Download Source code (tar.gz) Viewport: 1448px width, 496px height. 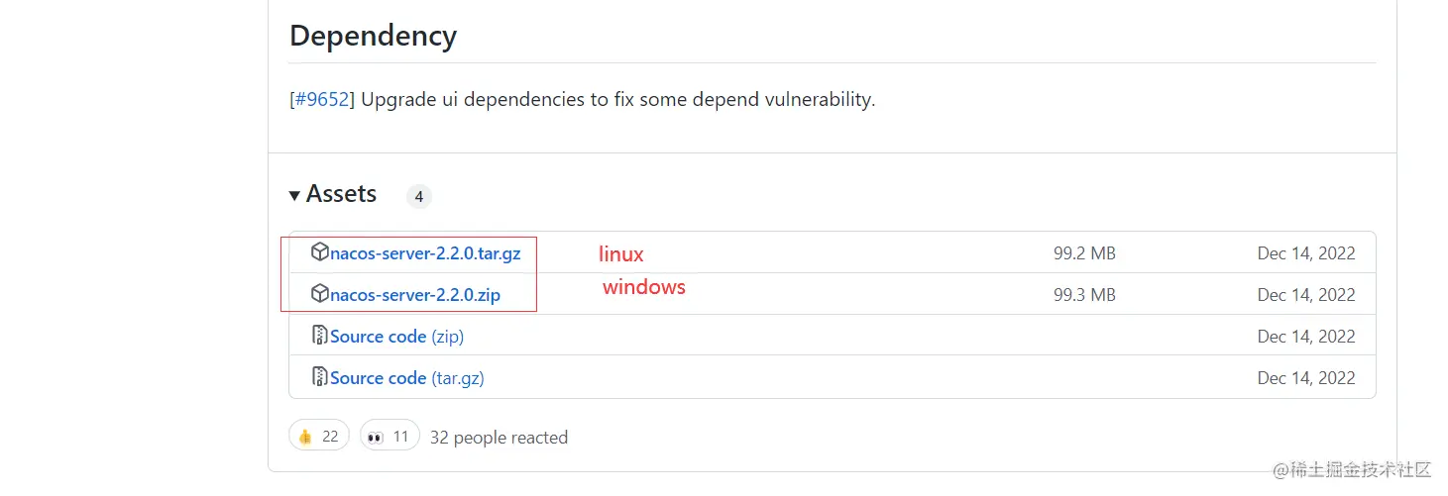tap(406, 378)
